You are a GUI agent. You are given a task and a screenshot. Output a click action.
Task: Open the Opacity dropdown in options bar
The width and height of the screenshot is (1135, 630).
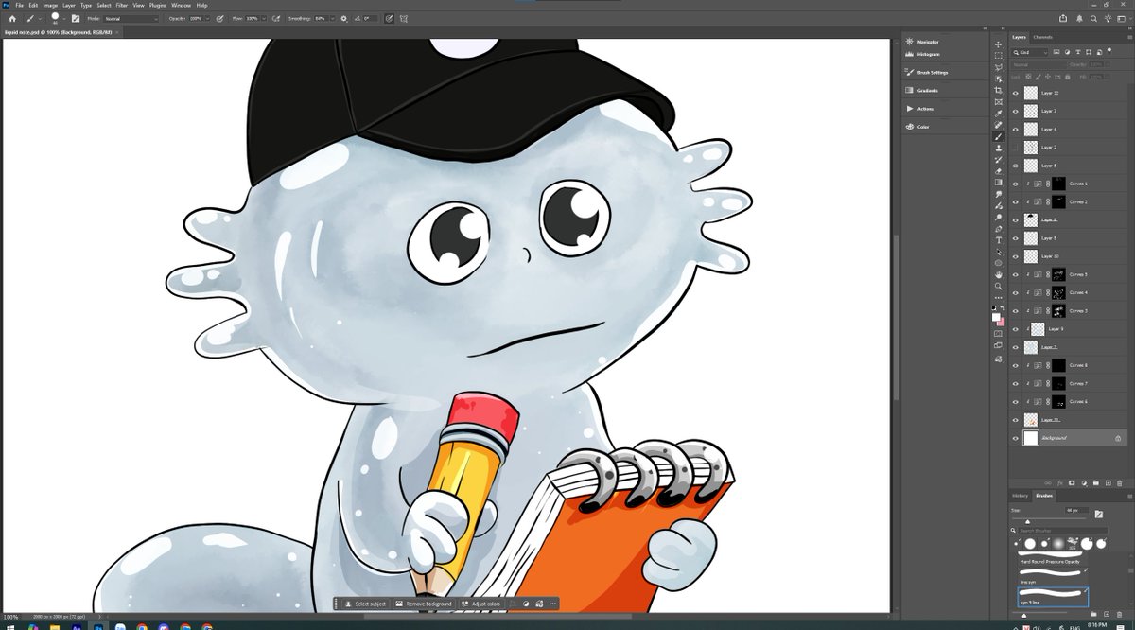click(x=207, y=19)
